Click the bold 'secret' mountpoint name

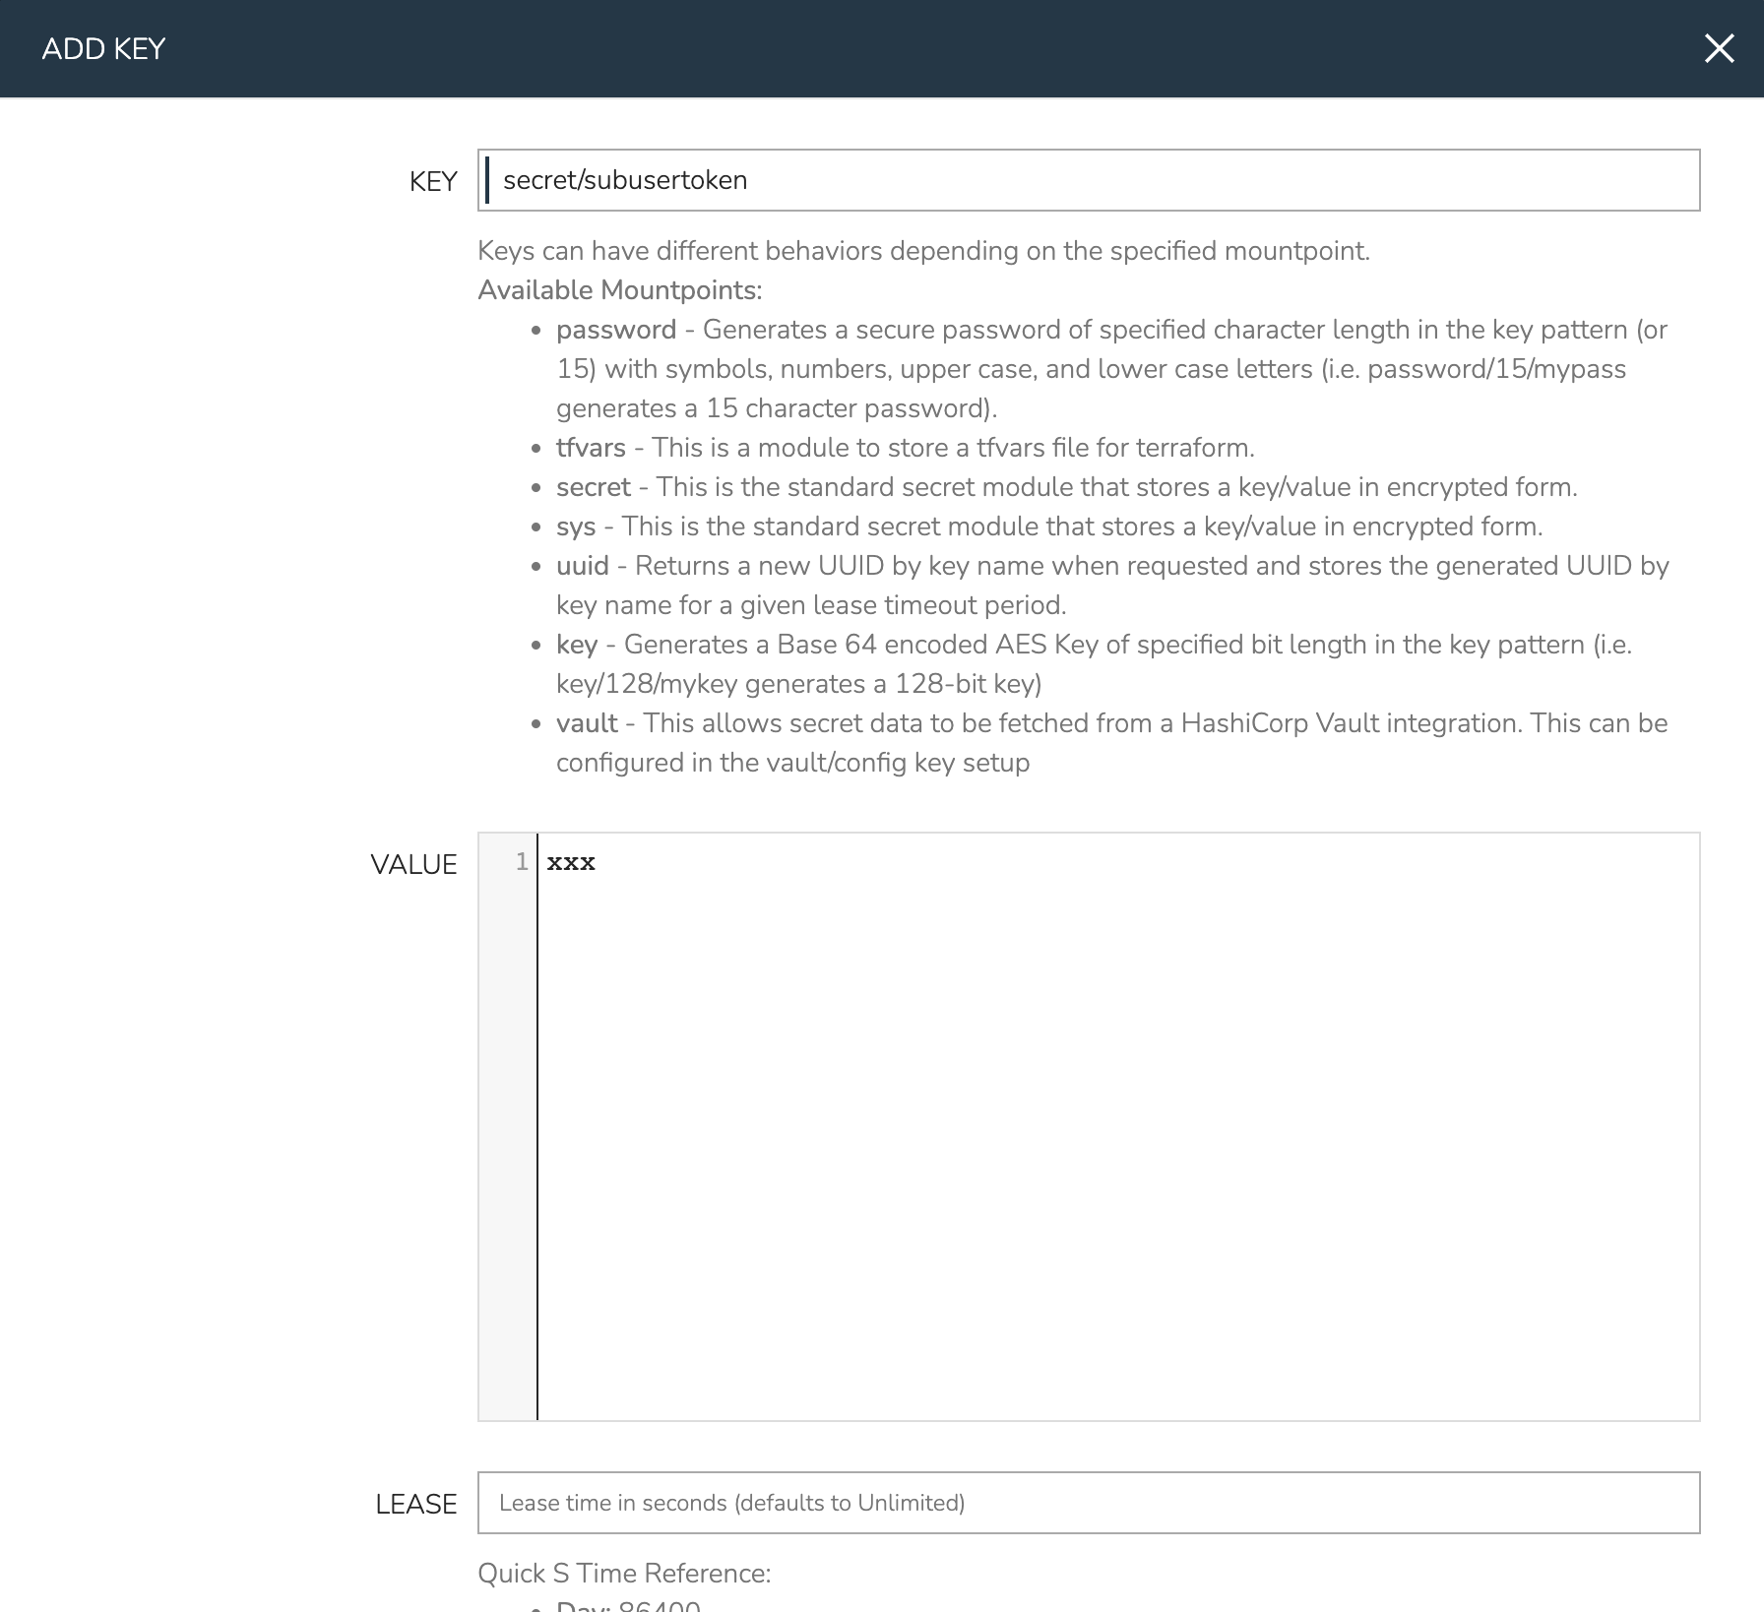tap(593, 487)
